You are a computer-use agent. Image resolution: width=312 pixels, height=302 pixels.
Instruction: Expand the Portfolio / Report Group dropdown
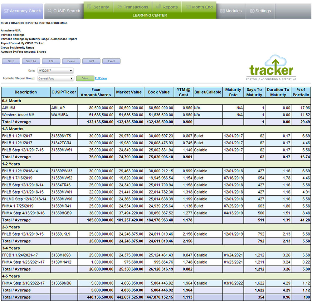click(56, 79)
